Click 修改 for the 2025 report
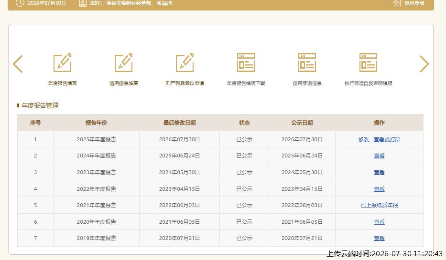The width and height of the screenshot is (446, 260). [364, 139]
